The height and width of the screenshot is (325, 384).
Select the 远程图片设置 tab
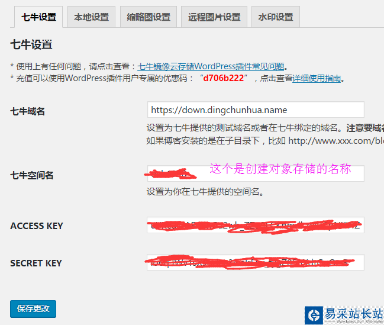[214, 17]
